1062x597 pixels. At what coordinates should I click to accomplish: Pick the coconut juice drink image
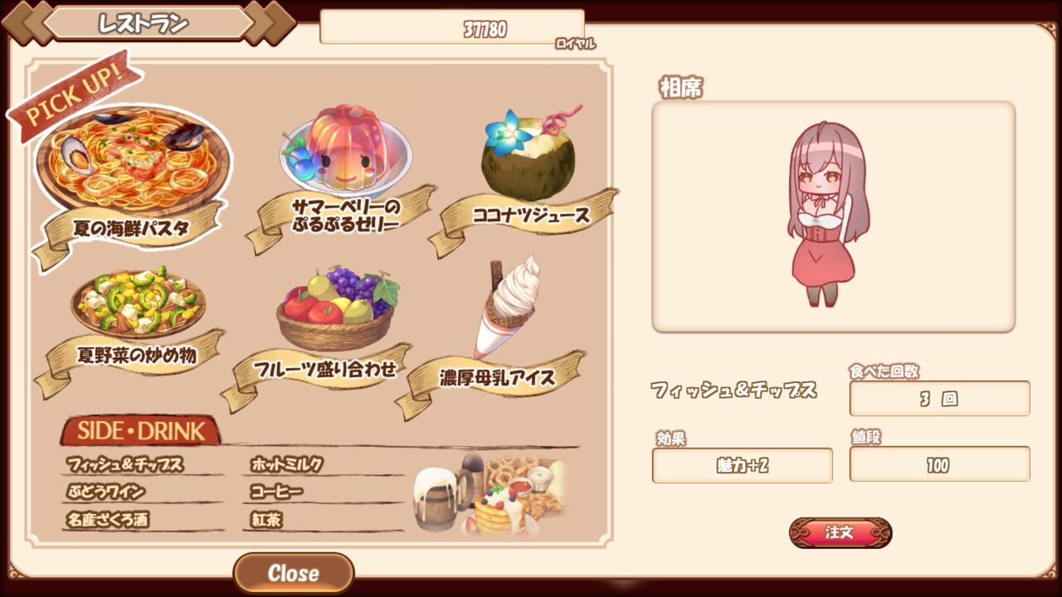(x=527, y=153)
